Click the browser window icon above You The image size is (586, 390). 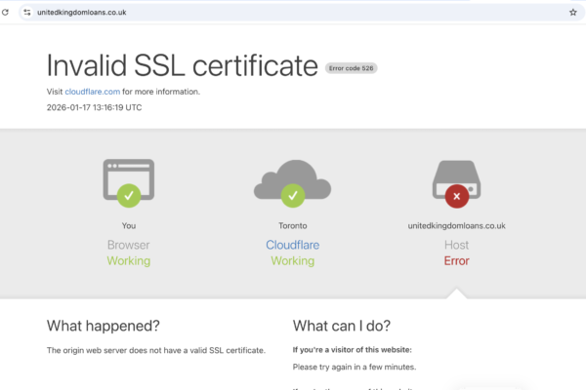[x=128, y=178]
